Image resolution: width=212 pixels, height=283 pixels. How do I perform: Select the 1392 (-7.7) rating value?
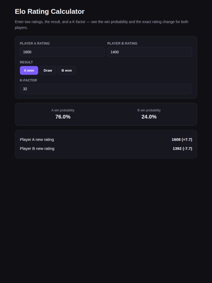coord(183,148)
